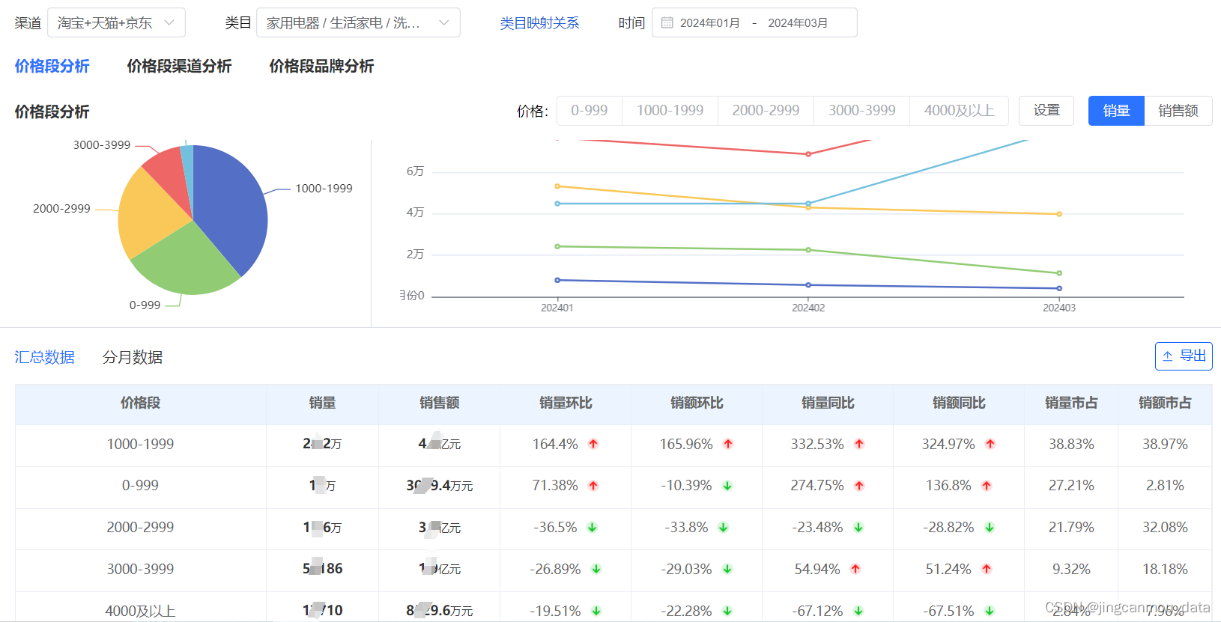
Task: Open the 渠道 channel dropdown
Action: 116,22
